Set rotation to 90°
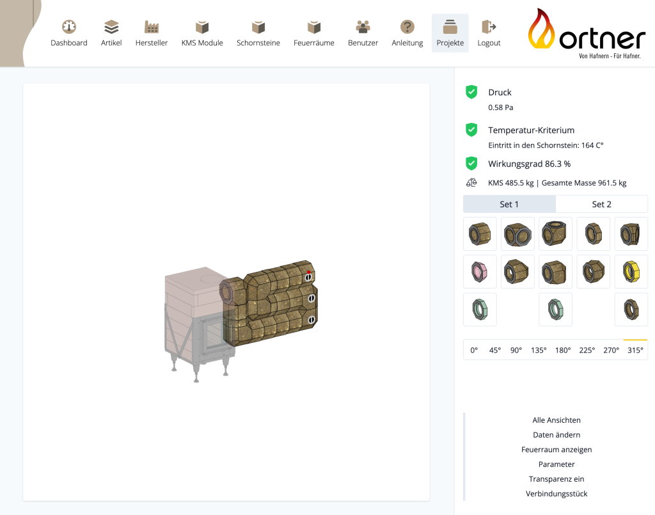The width and height of the screenshot is (655, 515). tap(516, 350)
